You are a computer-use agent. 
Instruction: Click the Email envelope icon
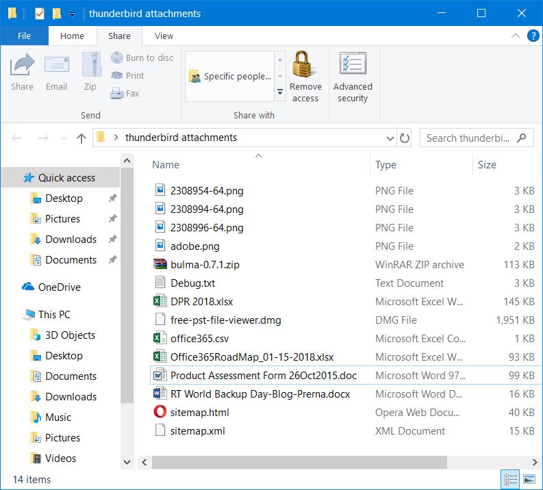[x=56, y=64]
